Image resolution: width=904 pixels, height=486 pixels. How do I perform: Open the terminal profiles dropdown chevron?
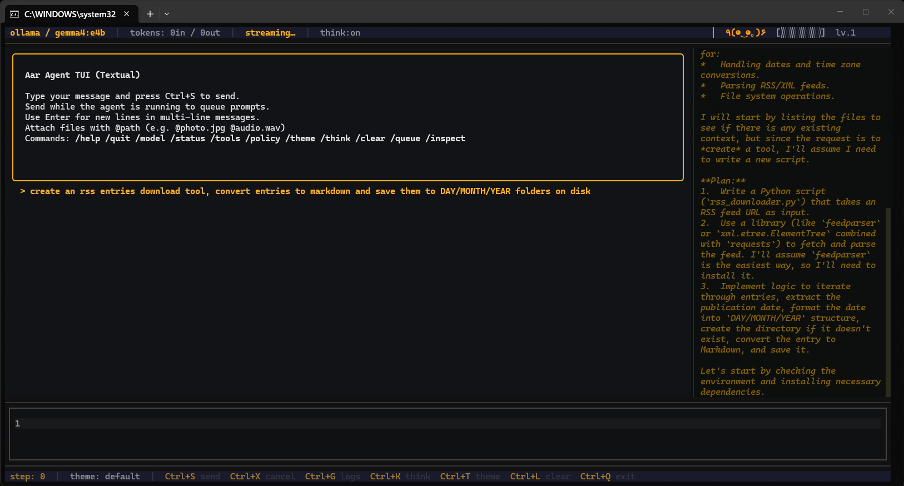pos(167,14)
